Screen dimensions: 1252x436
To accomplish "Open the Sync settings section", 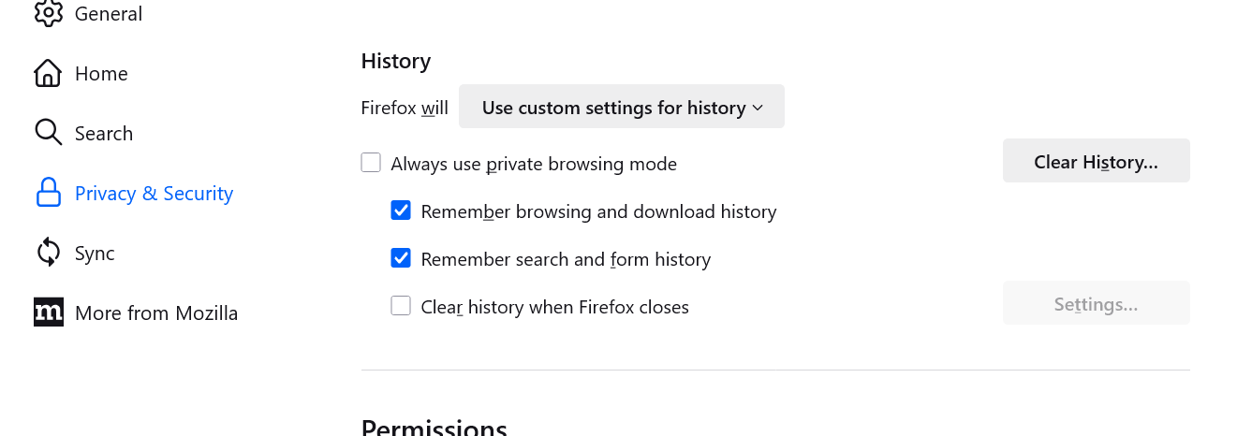I will tap(95, 254).
